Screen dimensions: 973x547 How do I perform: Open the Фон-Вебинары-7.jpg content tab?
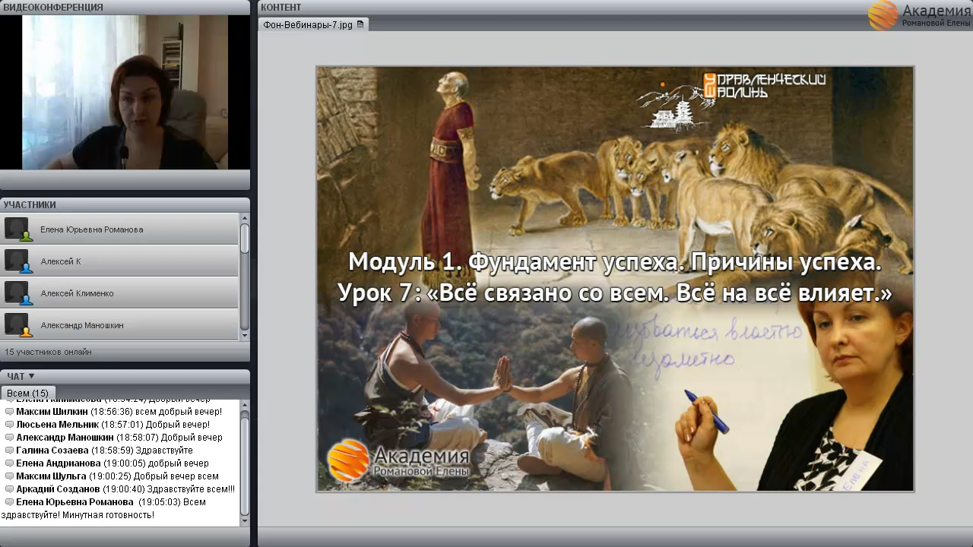point(313,24)
